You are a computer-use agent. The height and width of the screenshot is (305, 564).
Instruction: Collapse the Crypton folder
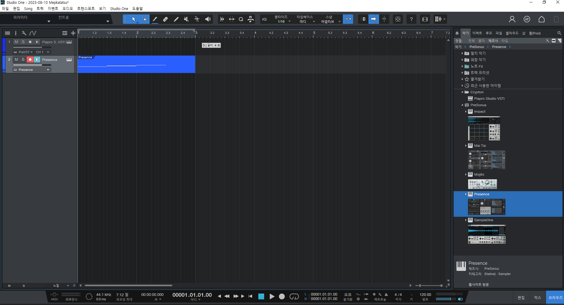(462, 92)
